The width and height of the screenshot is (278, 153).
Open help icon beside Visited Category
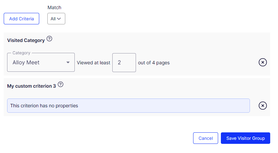coord(49,39)
